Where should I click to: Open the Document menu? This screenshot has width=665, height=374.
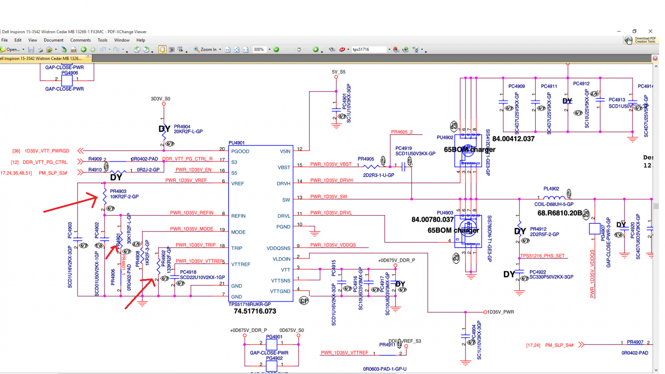53,40
